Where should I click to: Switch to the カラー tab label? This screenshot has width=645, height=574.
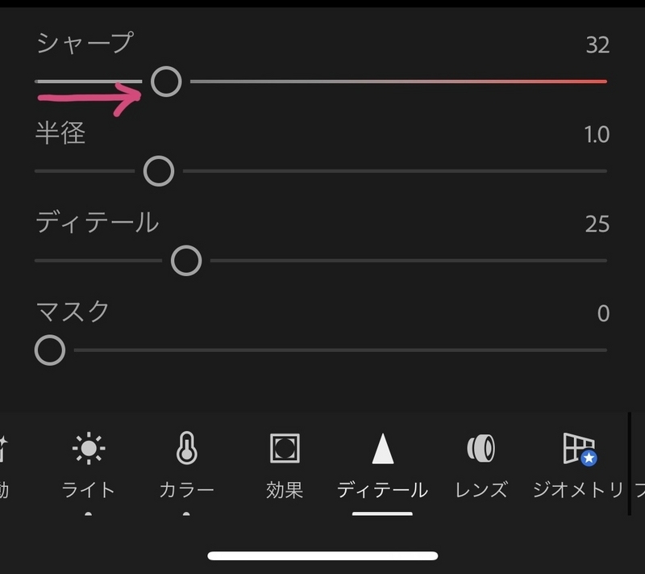(187, 490)
